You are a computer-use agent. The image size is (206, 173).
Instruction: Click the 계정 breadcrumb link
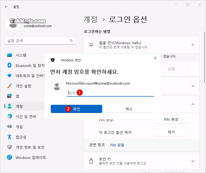(x=90, y=19)
